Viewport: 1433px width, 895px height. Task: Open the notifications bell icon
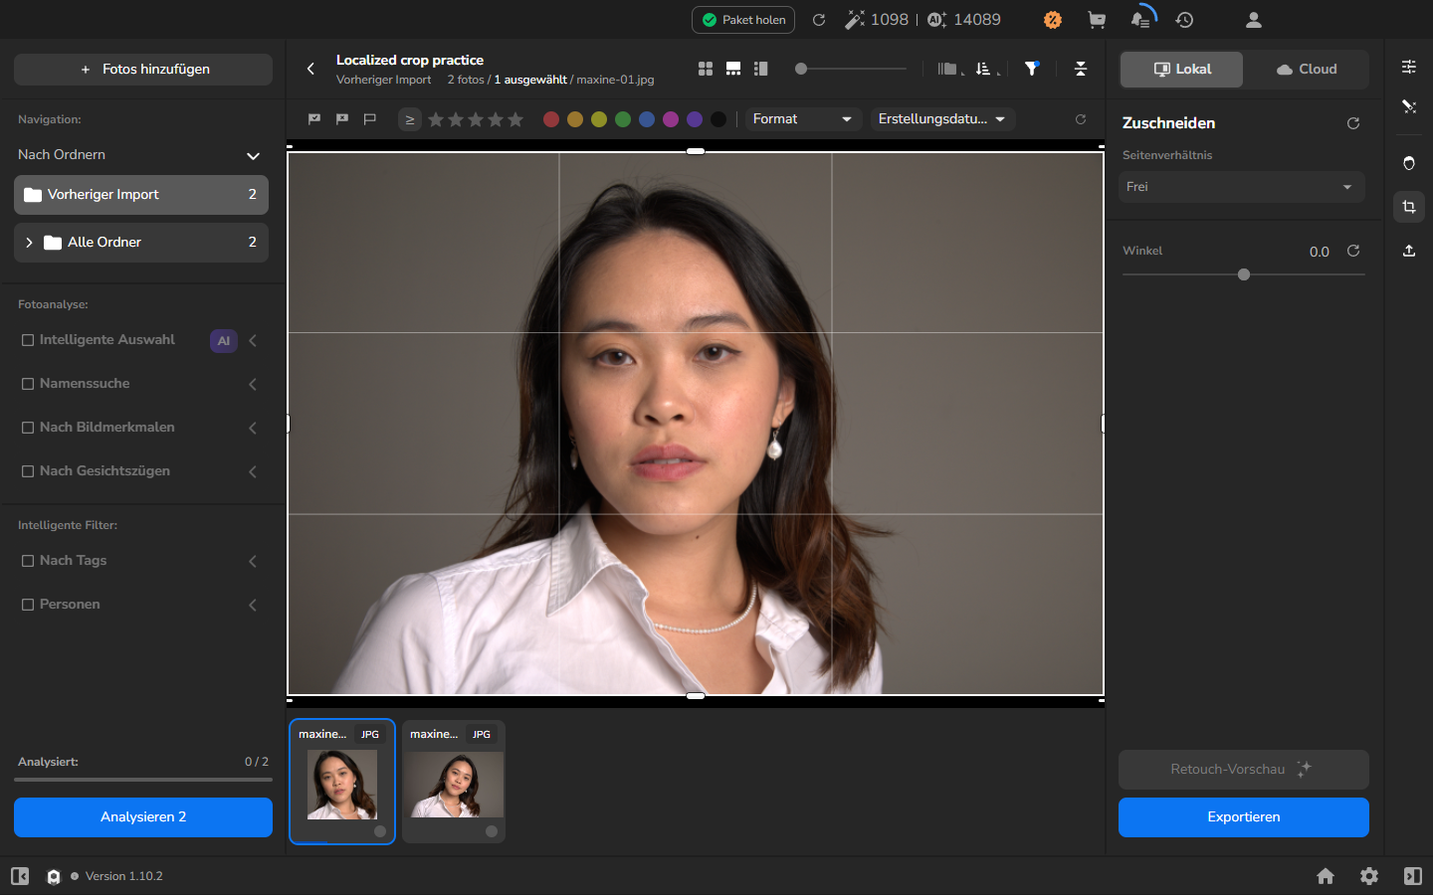pyautogui.click(x=1140, y=20)
